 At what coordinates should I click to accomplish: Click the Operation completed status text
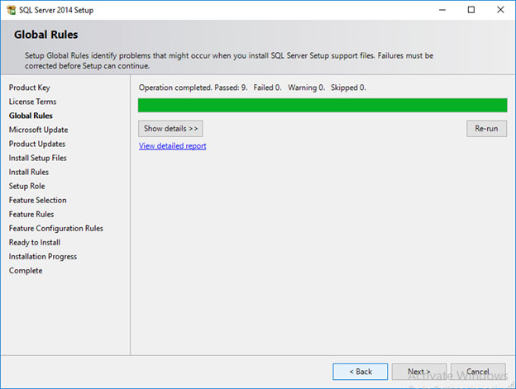tap(252, 88)
